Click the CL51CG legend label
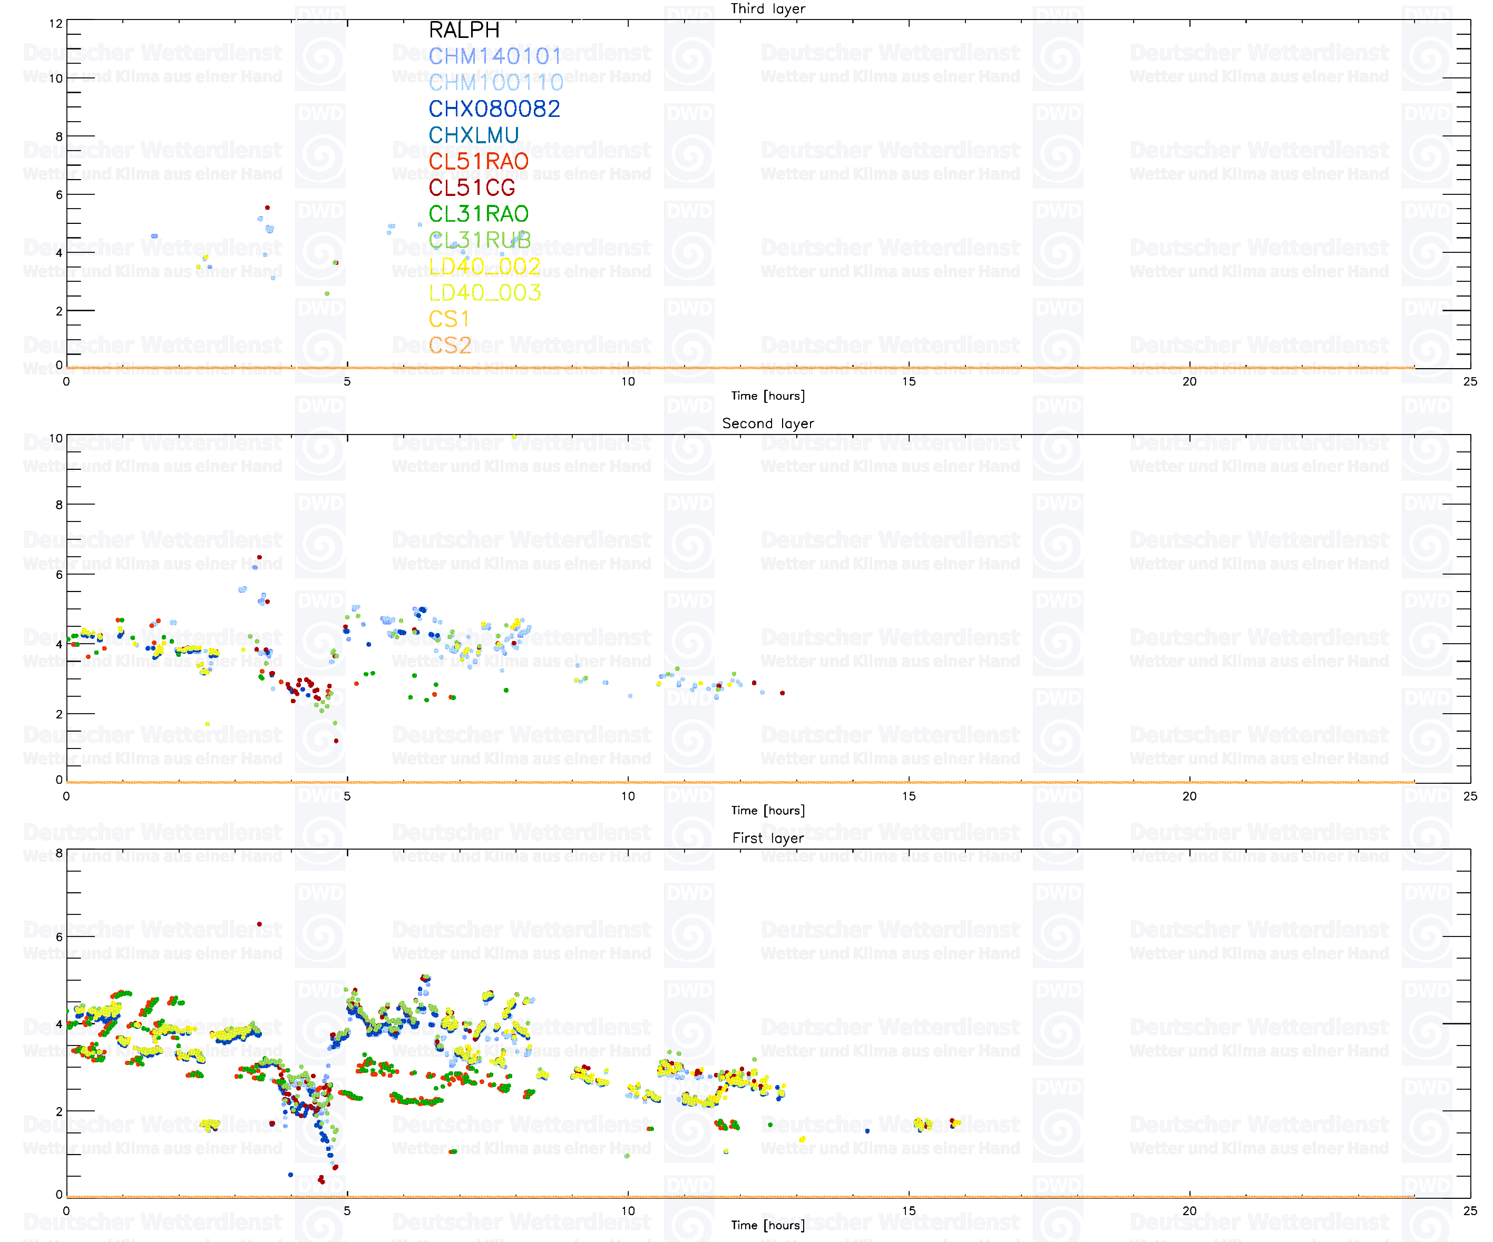 pyautogui.click(x=471, y=188)
